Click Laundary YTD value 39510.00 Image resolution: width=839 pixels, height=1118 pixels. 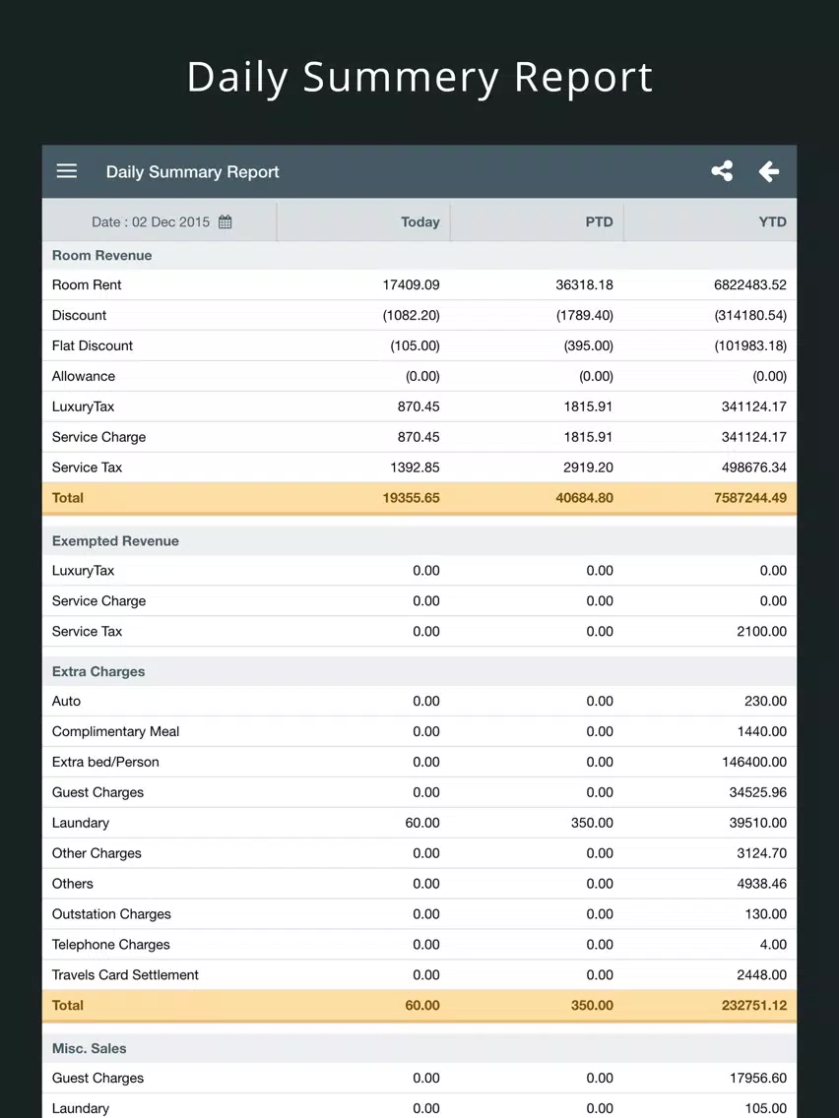[757, 823]
